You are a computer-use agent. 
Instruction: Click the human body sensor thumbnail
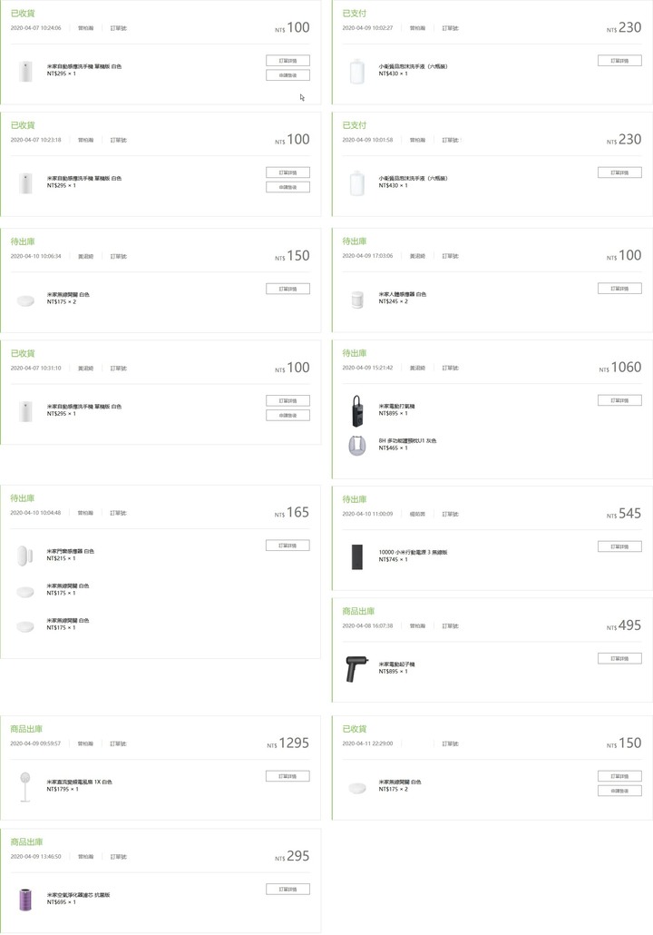pos(357,300)
